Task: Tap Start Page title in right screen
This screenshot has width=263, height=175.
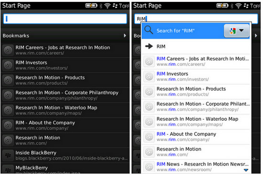Action: pos(147,6)
